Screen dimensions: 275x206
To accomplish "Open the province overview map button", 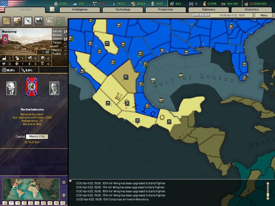I will coord(6,21).
